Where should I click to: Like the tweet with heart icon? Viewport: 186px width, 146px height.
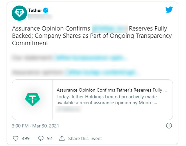point(16,138)
